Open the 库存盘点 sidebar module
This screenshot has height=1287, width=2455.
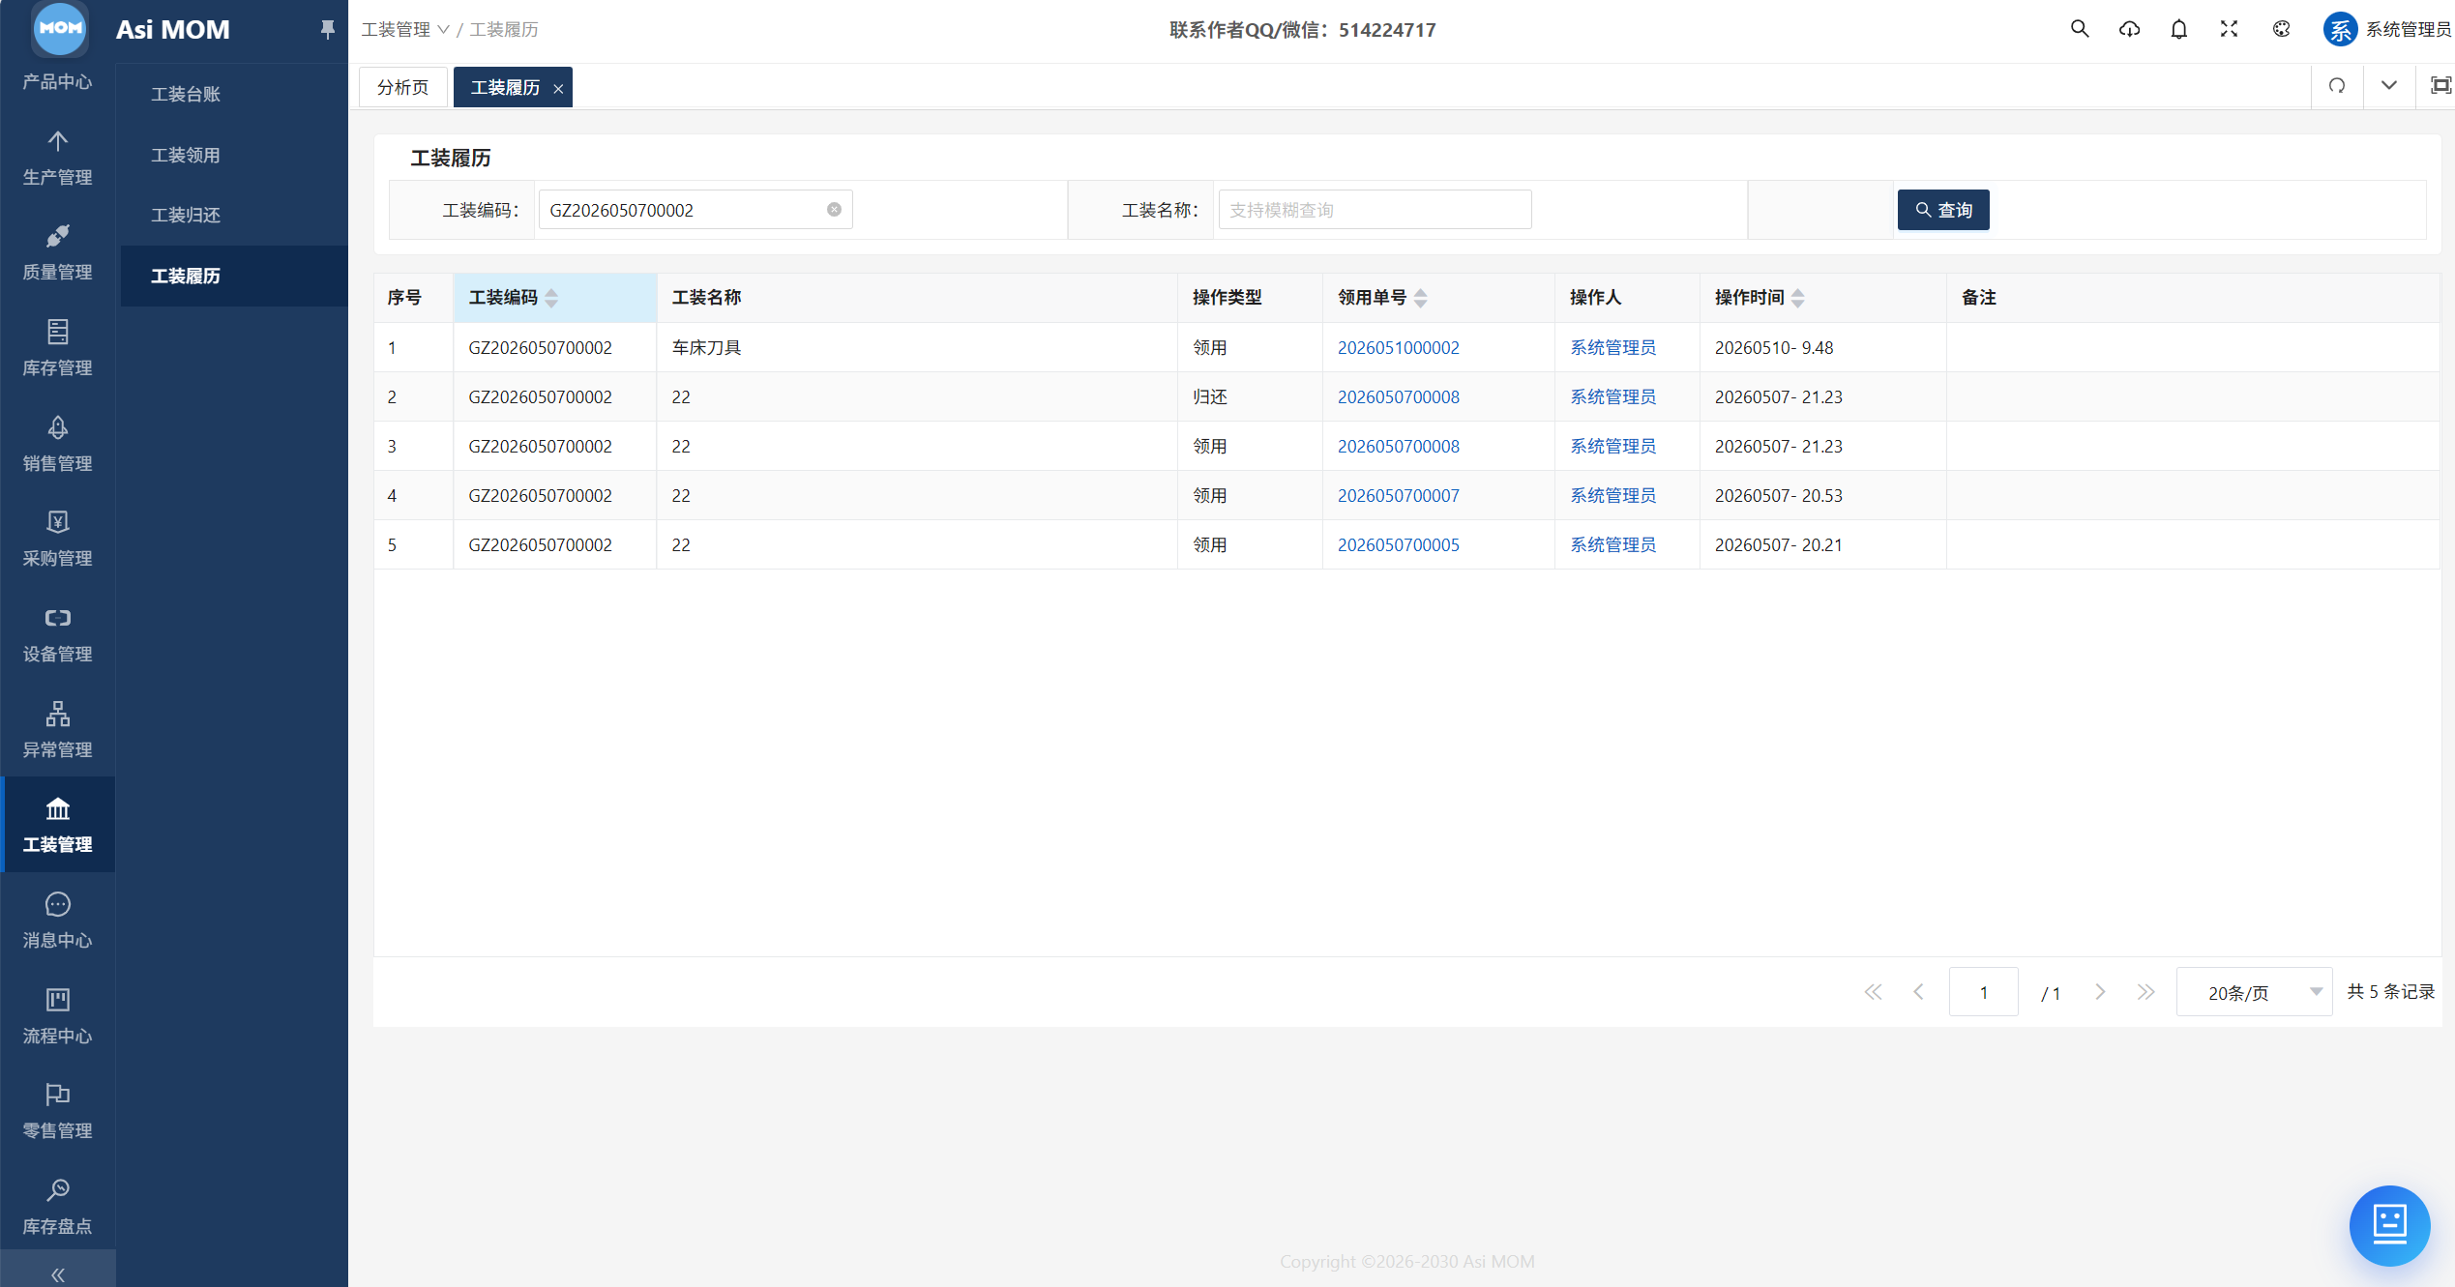click(x=58, y=1208)
